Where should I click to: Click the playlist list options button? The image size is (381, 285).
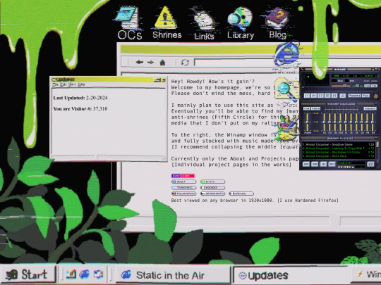tap(370, 164)
